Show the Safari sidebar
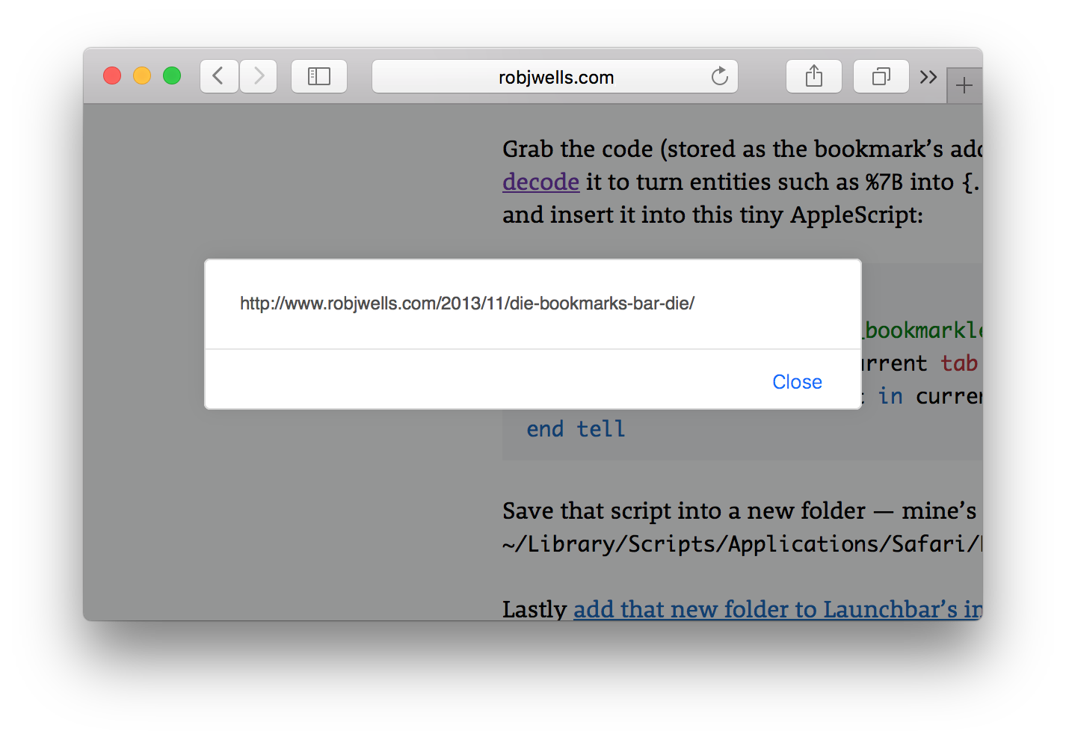Viewport: 1066px width, 740px height. point(319,76)
